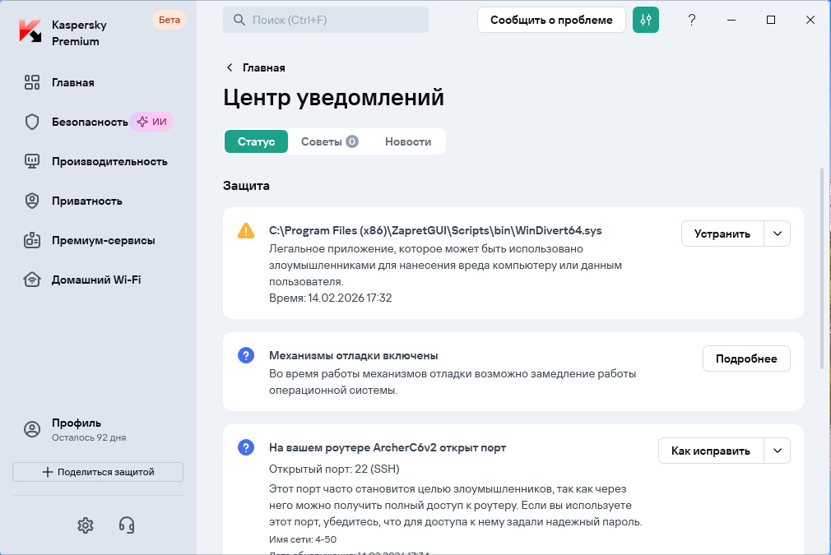Open the settings gear icon

point(85,525)
